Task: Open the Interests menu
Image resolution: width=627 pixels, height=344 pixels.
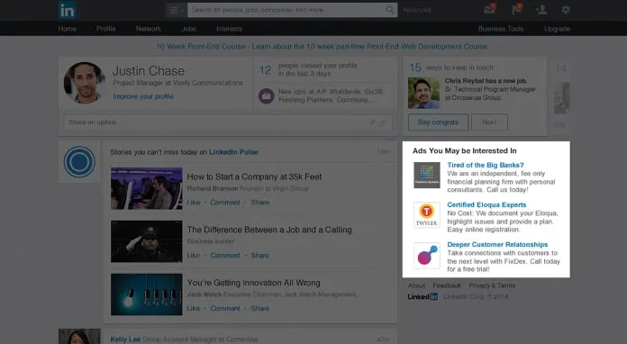Action: pyautogui.click(x=229, y=29)
